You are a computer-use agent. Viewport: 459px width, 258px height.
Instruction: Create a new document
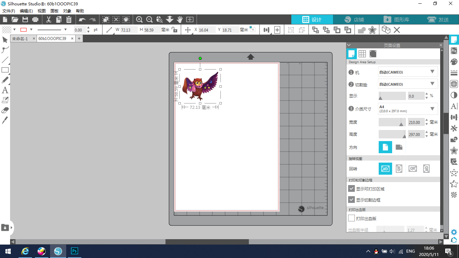pos(5,19)
